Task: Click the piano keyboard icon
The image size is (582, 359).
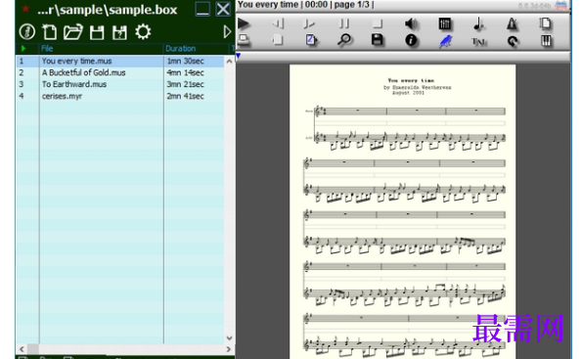Action: (546, 40)
